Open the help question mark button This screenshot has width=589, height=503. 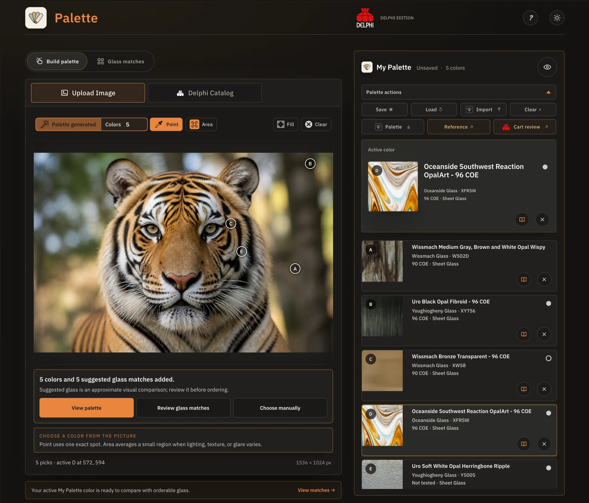coord(530,18)
